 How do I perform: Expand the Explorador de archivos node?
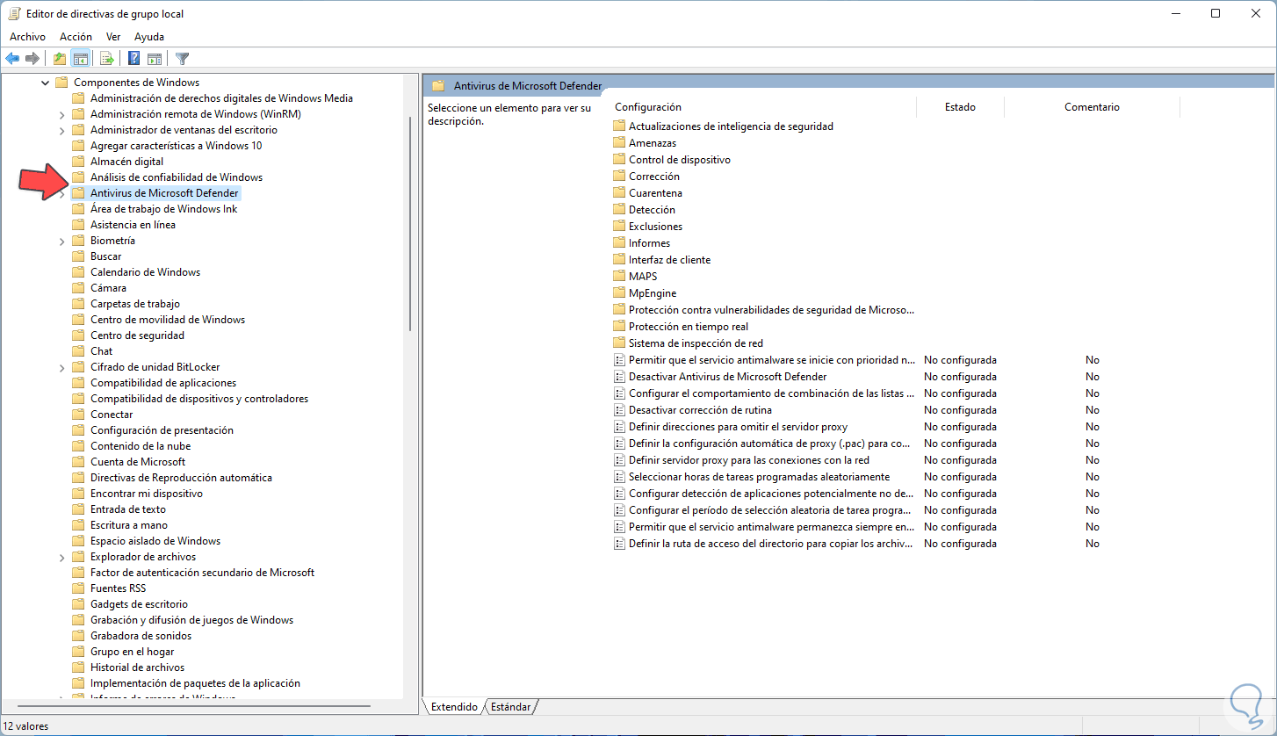(x=61, y=557)
